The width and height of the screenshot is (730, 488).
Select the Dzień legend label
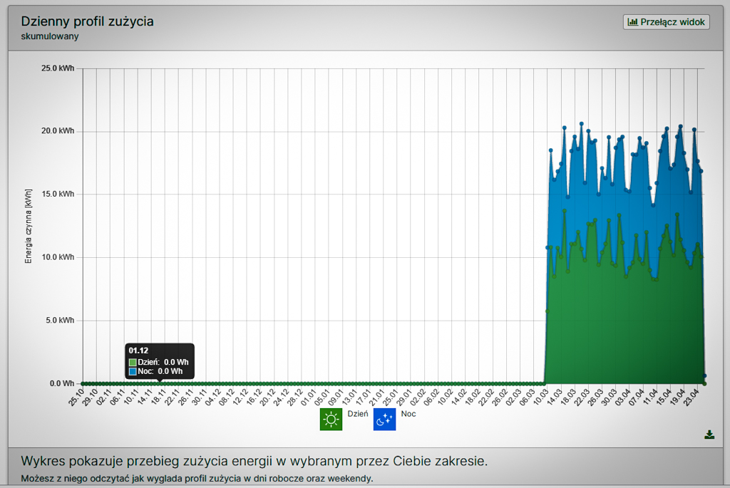point(358,414)
